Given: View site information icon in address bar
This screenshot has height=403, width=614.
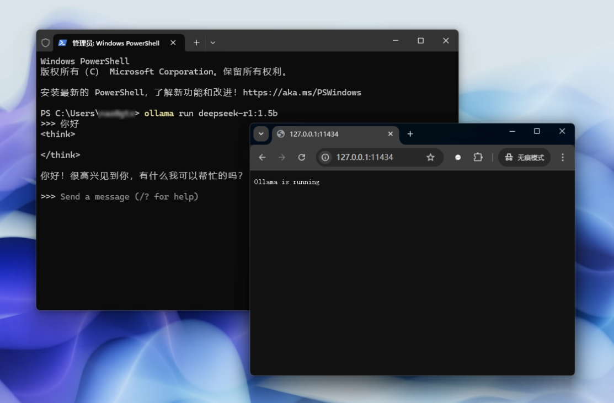Looking at the screenshot, I should point(325,157).
